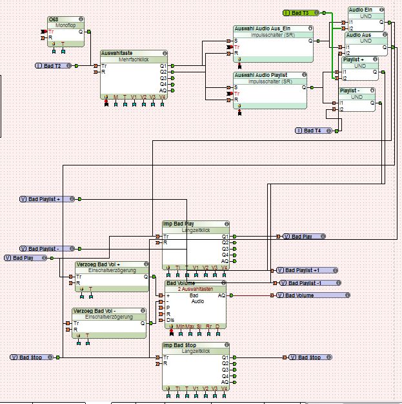402x404 pixels.
Task: Select the Bad T4 input element
Action: pos(313,131)
